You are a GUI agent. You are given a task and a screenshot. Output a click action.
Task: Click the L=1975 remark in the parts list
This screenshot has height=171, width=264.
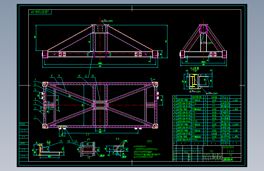click(235, 137)
